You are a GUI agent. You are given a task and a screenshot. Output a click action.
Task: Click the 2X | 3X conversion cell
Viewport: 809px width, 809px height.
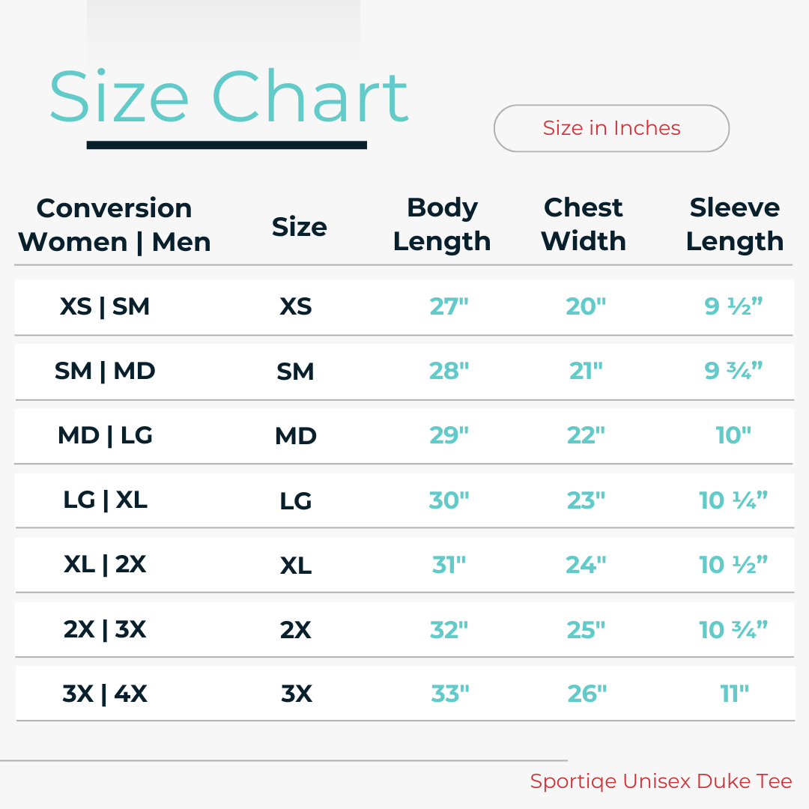pyautogui.click(x=105, y=630)
